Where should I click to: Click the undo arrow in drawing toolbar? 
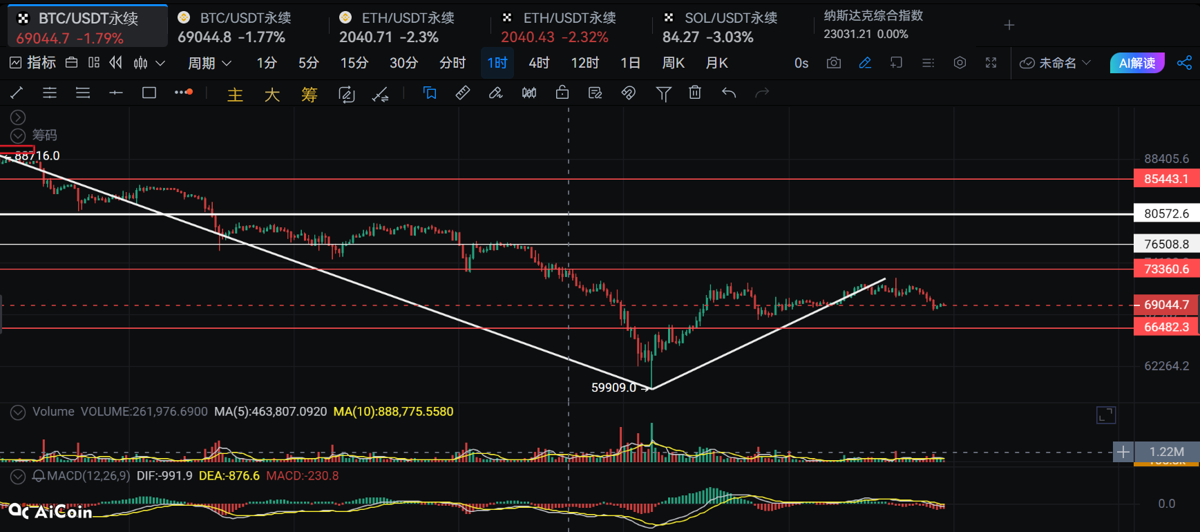729,93
